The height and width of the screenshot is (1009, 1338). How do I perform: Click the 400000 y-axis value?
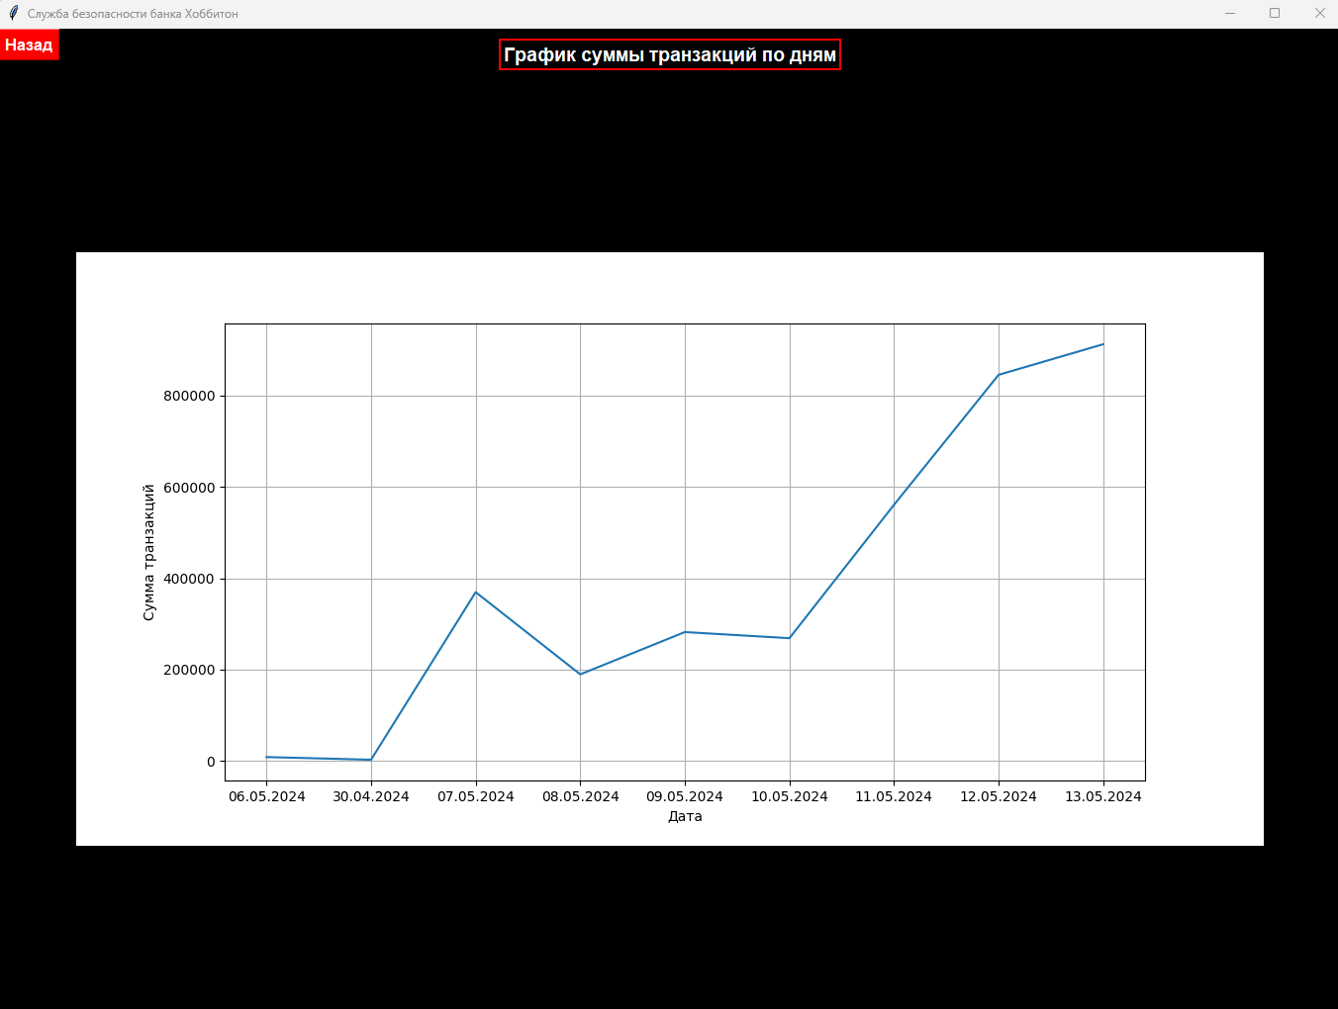click(x=189, y=579)
